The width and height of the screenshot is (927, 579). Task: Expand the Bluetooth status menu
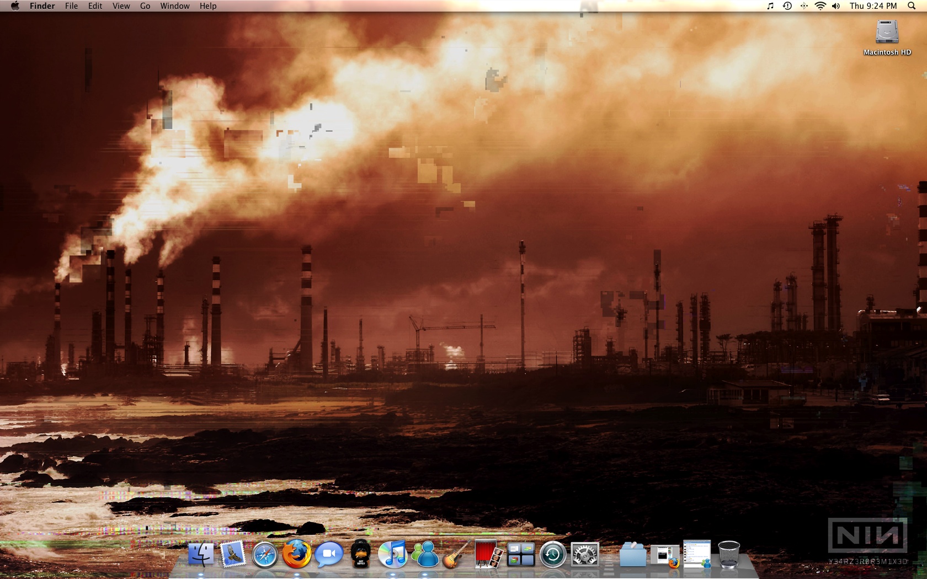[804, 6]
